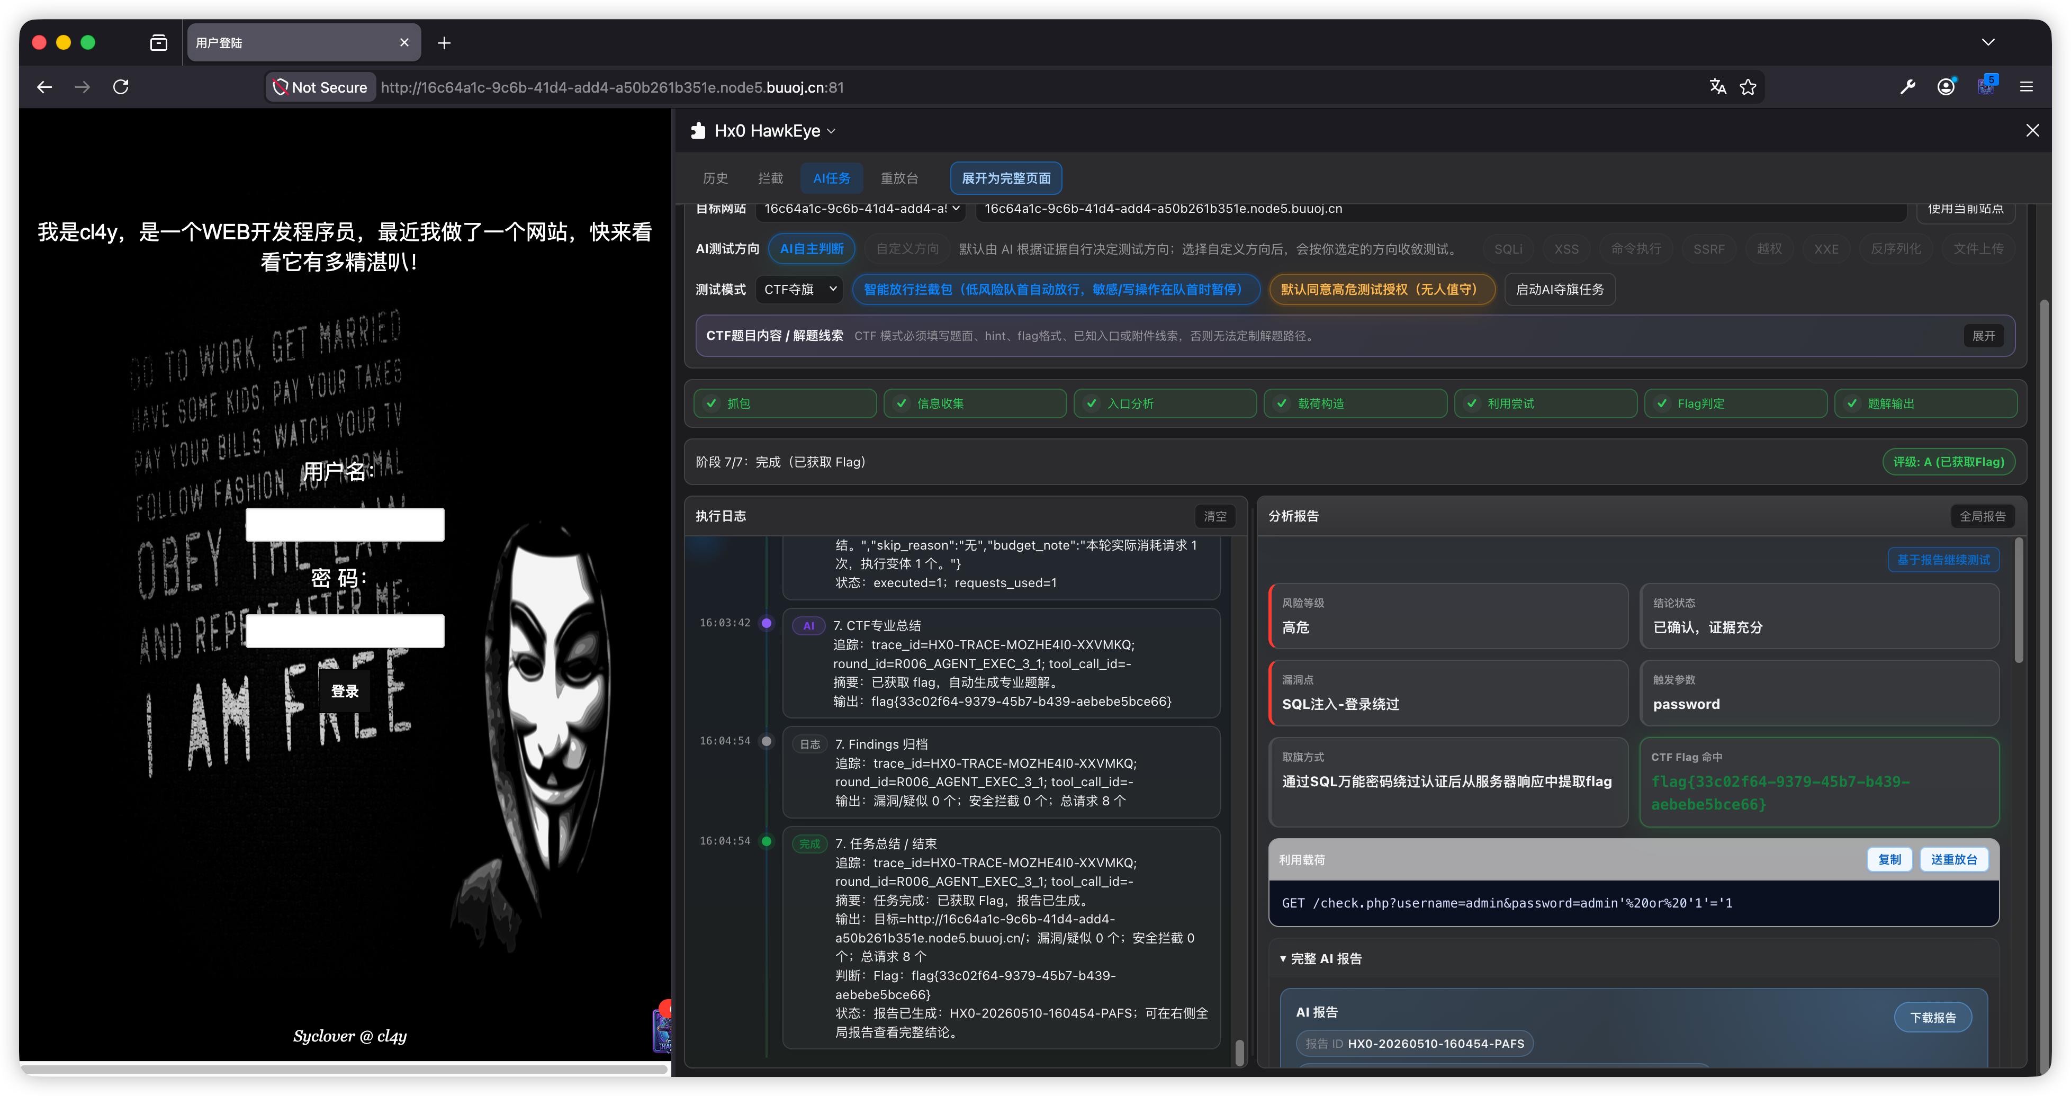
Task: Toggle the 越权 direction chip
Action: tap(1769, 249)
